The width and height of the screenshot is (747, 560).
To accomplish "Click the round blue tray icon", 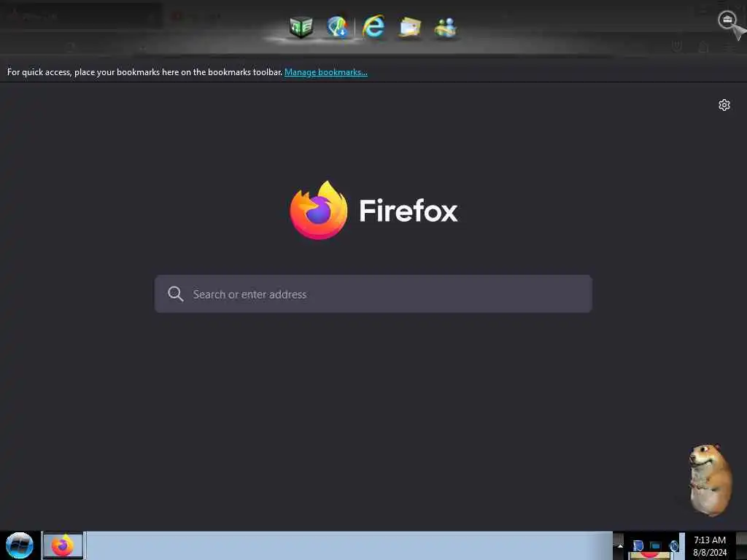I will pos(674,545).
